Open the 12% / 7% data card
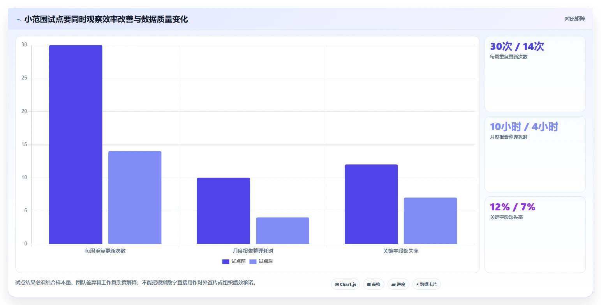Screen dimensions: 601x305 point(535,234)
